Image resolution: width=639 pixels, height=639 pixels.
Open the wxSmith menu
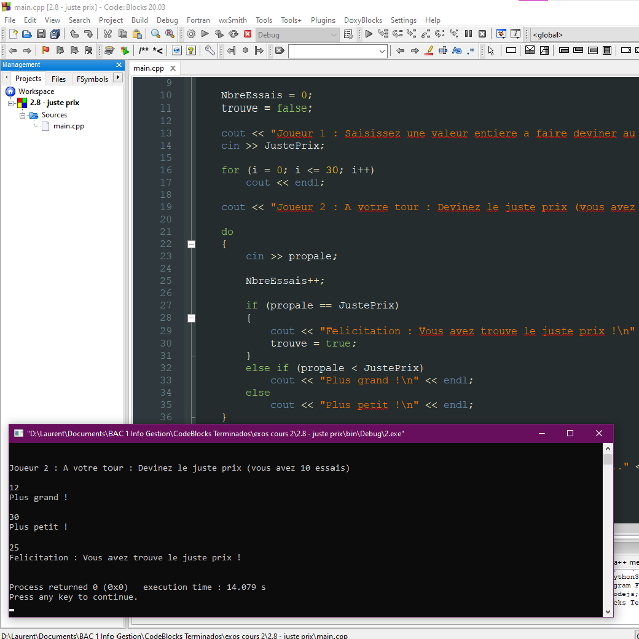(232, 20)
